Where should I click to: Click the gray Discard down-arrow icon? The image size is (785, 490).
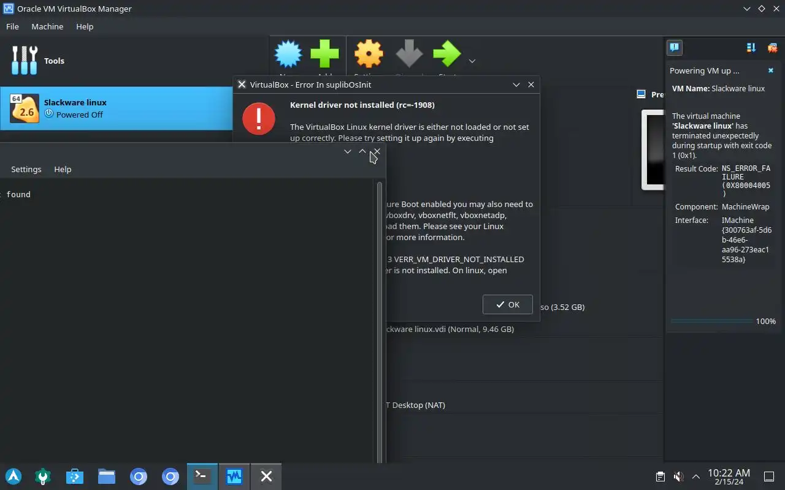(409, 54)
